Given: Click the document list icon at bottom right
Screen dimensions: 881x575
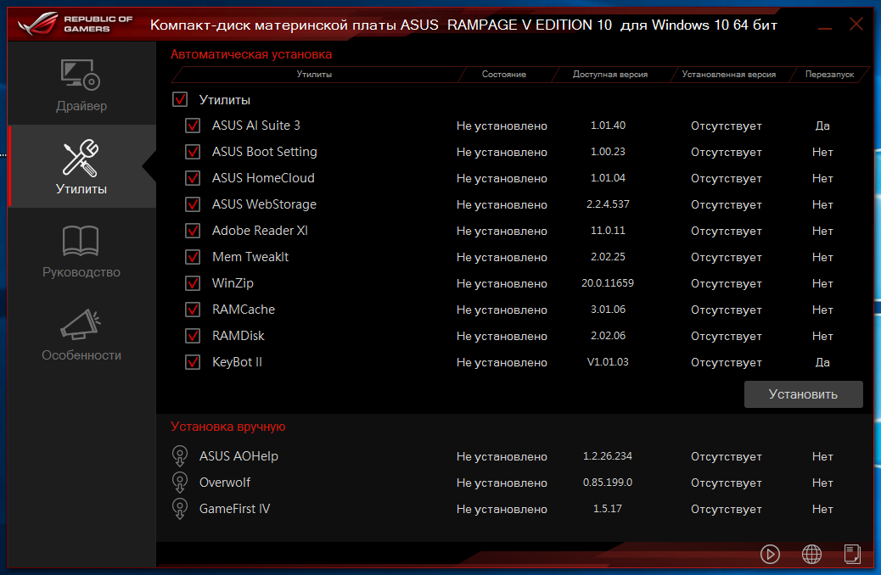Looking at the screenshot, I should 852,554.
